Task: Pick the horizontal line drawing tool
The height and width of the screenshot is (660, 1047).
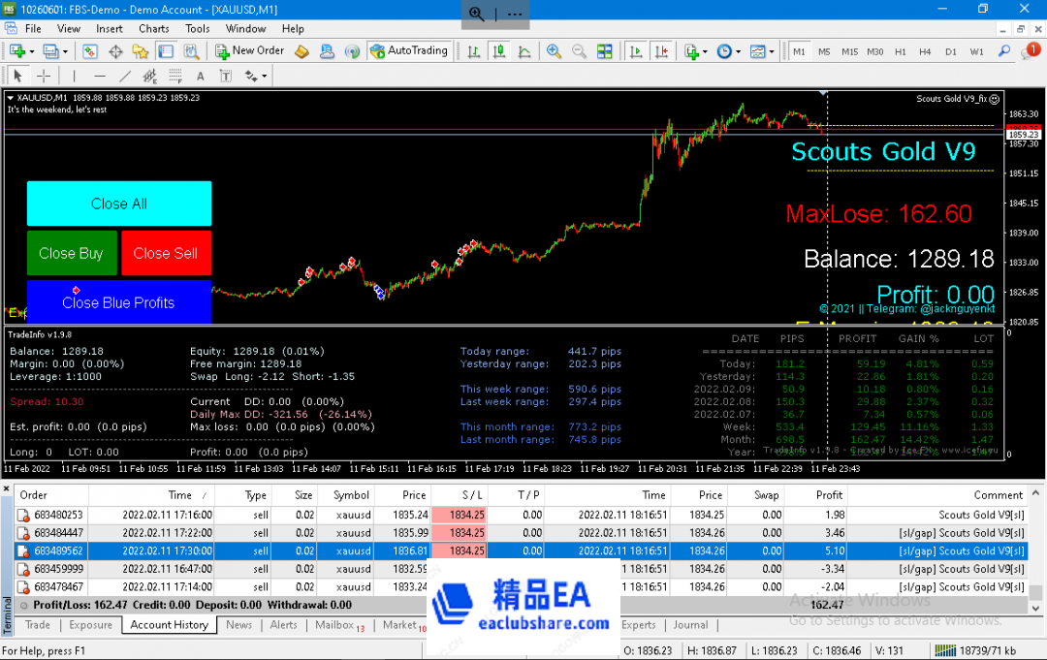Action: click(100, 76)
